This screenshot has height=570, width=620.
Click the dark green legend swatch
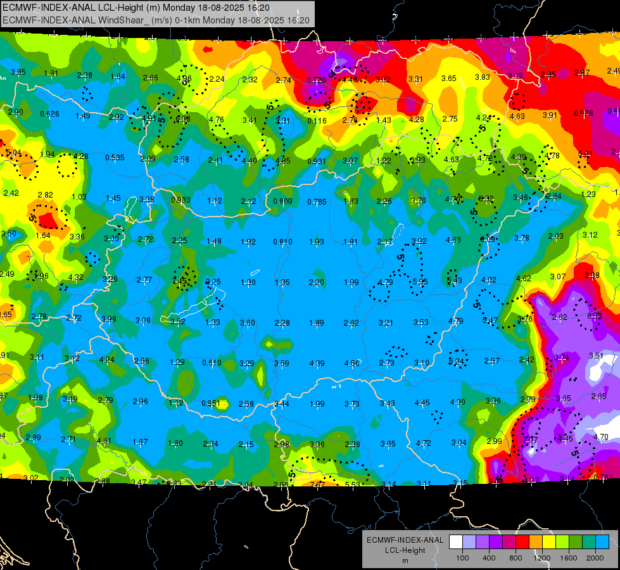[576, 541]
